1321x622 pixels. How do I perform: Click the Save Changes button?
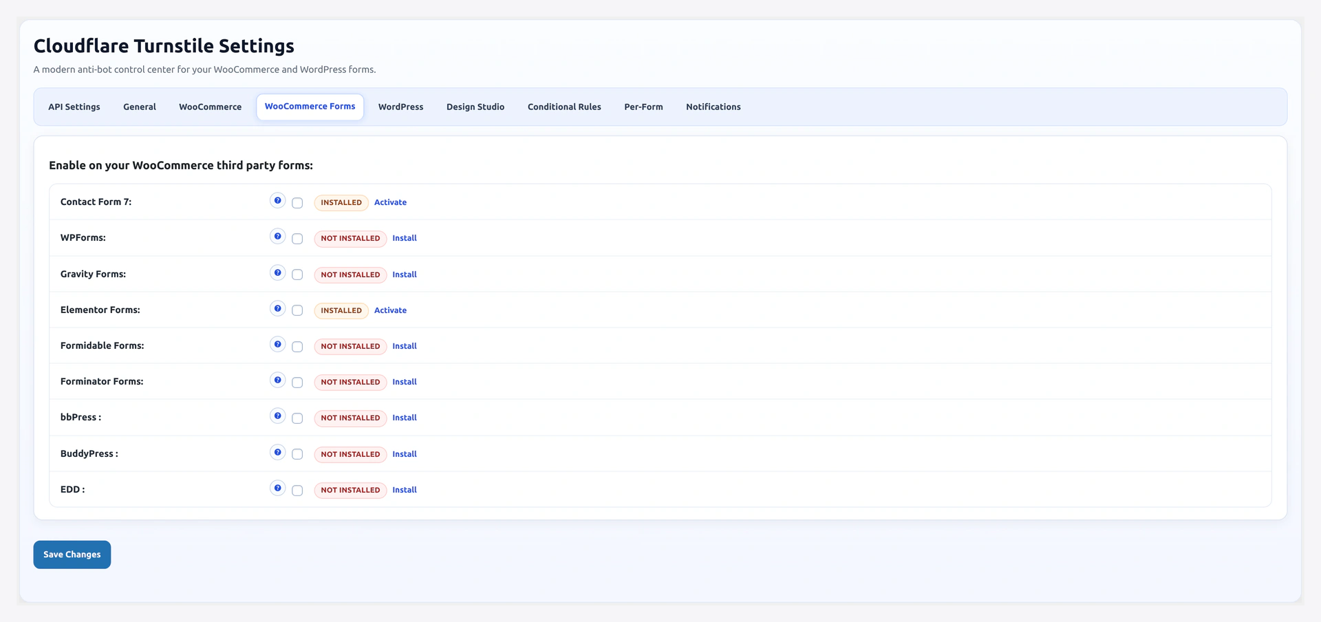(x=72, y=555)
